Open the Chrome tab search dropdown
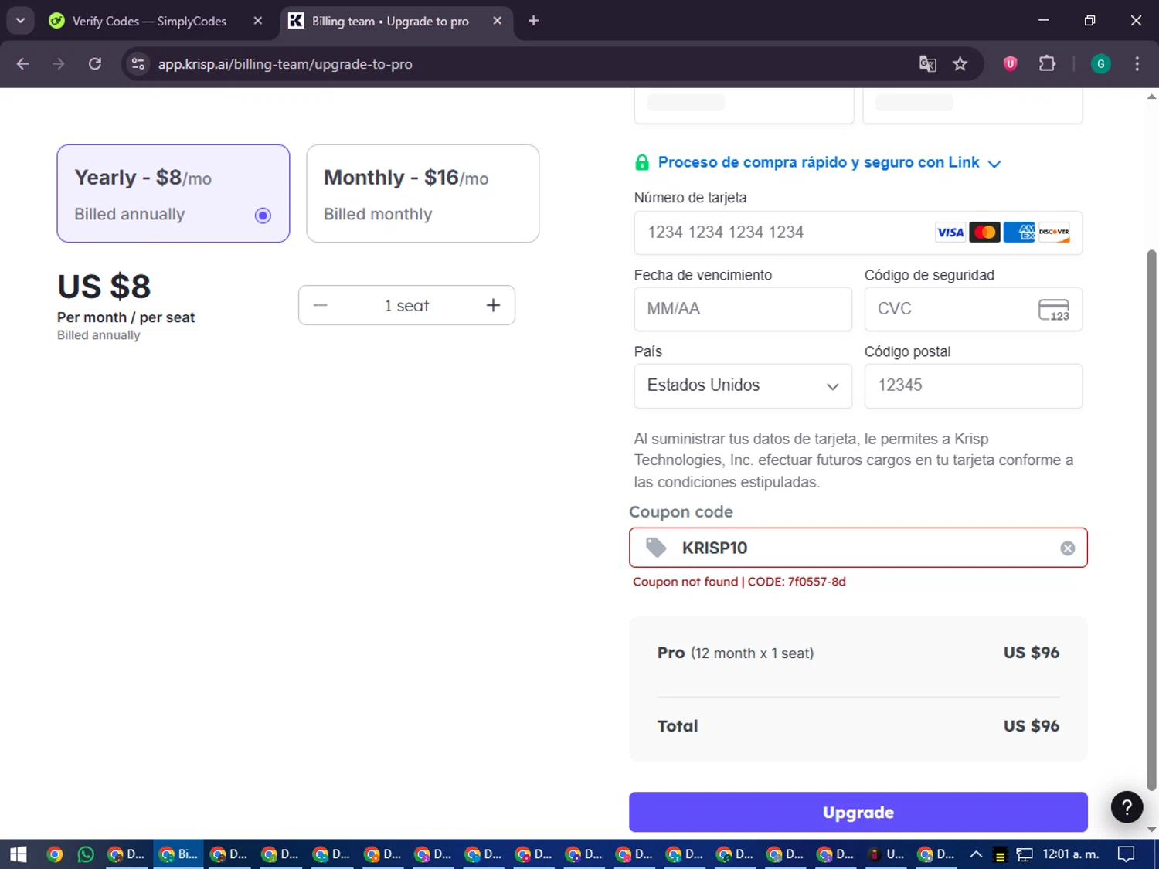This screenshot has width=1159, height=869. [20, 21]
